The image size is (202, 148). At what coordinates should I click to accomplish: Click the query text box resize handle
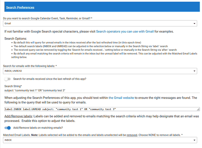(198, 110)
